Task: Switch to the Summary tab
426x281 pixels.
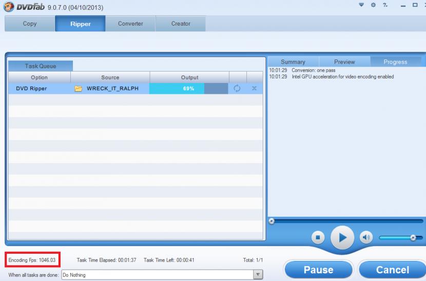Action: [x=293, y=62]
